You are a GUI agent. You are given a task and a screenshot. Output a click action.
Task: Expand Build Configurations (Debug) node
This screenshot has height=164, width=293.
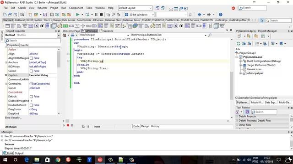click(x=241, y=61)
